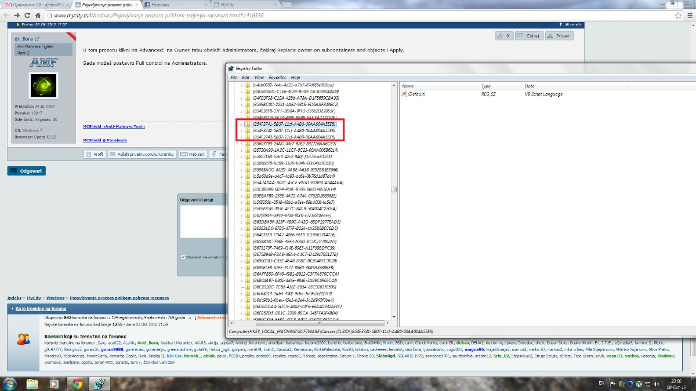Open the Indeks breadcrumb link
Image resolution: width=696 pixels, height=391 pixels.
pyautogui.click(x=14, y=298)
